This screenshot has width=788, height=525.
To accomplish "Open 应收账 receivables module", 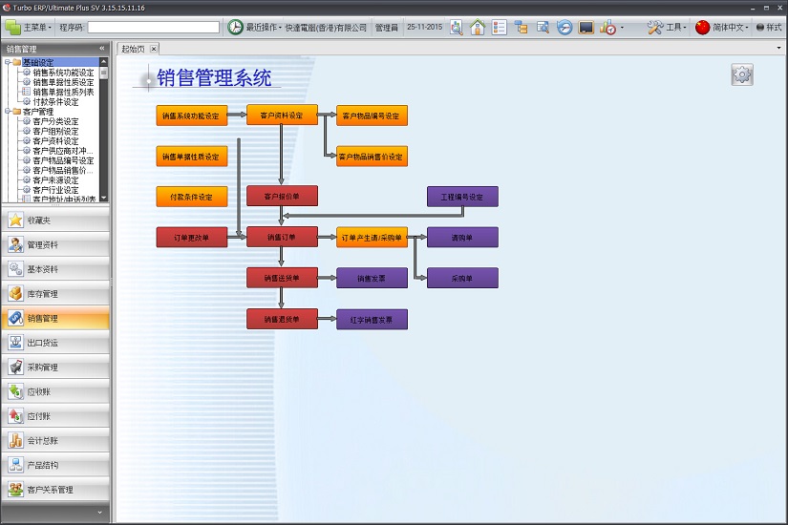I will tap(55, 392).
